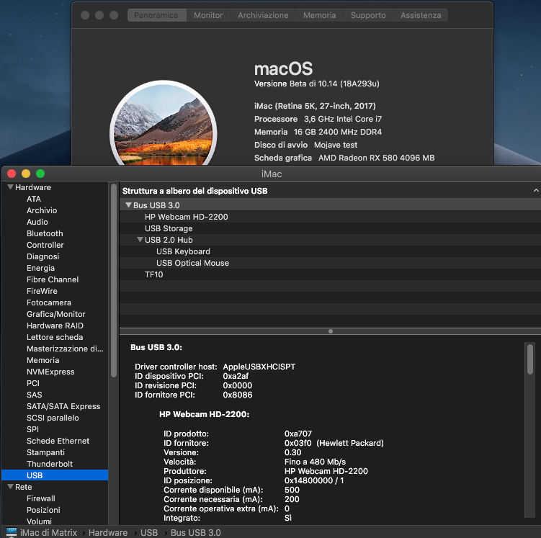Select Volumi under Rete

[39, 521]
